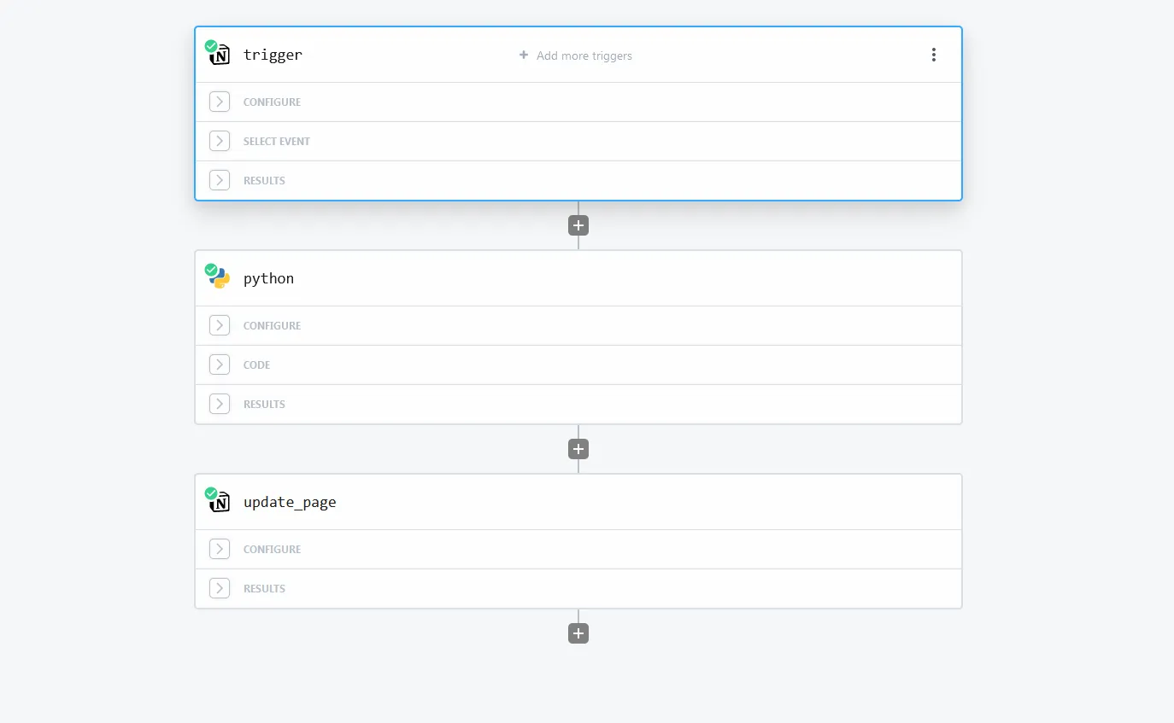Viewport: 1174px width, 723px height.
Task: Click the Python logo icon
Action: coord(220,279)
